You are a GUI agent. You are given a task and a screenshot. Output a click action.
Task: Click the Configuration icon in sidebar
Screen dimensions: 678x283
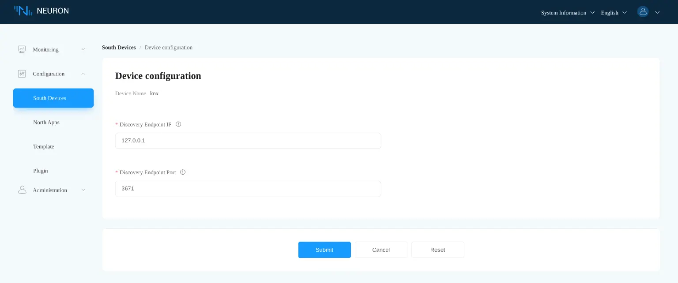point(22,74)
